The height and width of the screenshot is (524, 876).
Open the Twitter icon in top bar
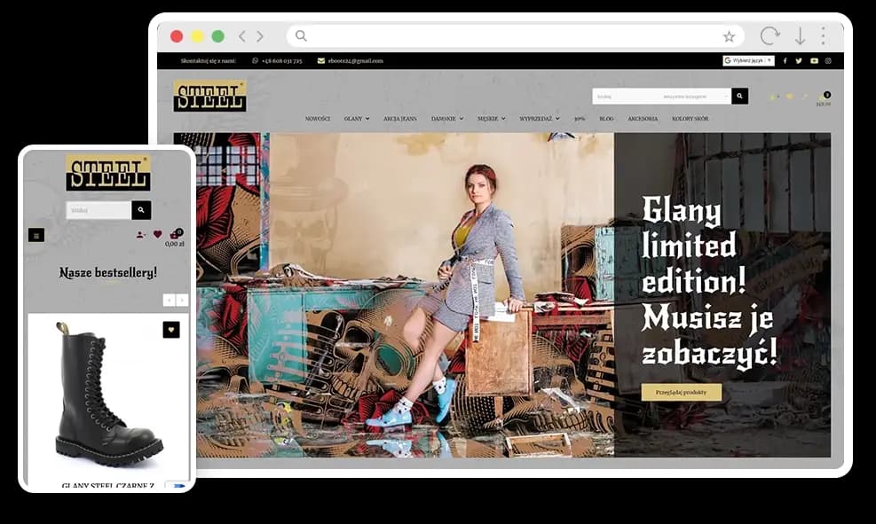click(799, 61)
